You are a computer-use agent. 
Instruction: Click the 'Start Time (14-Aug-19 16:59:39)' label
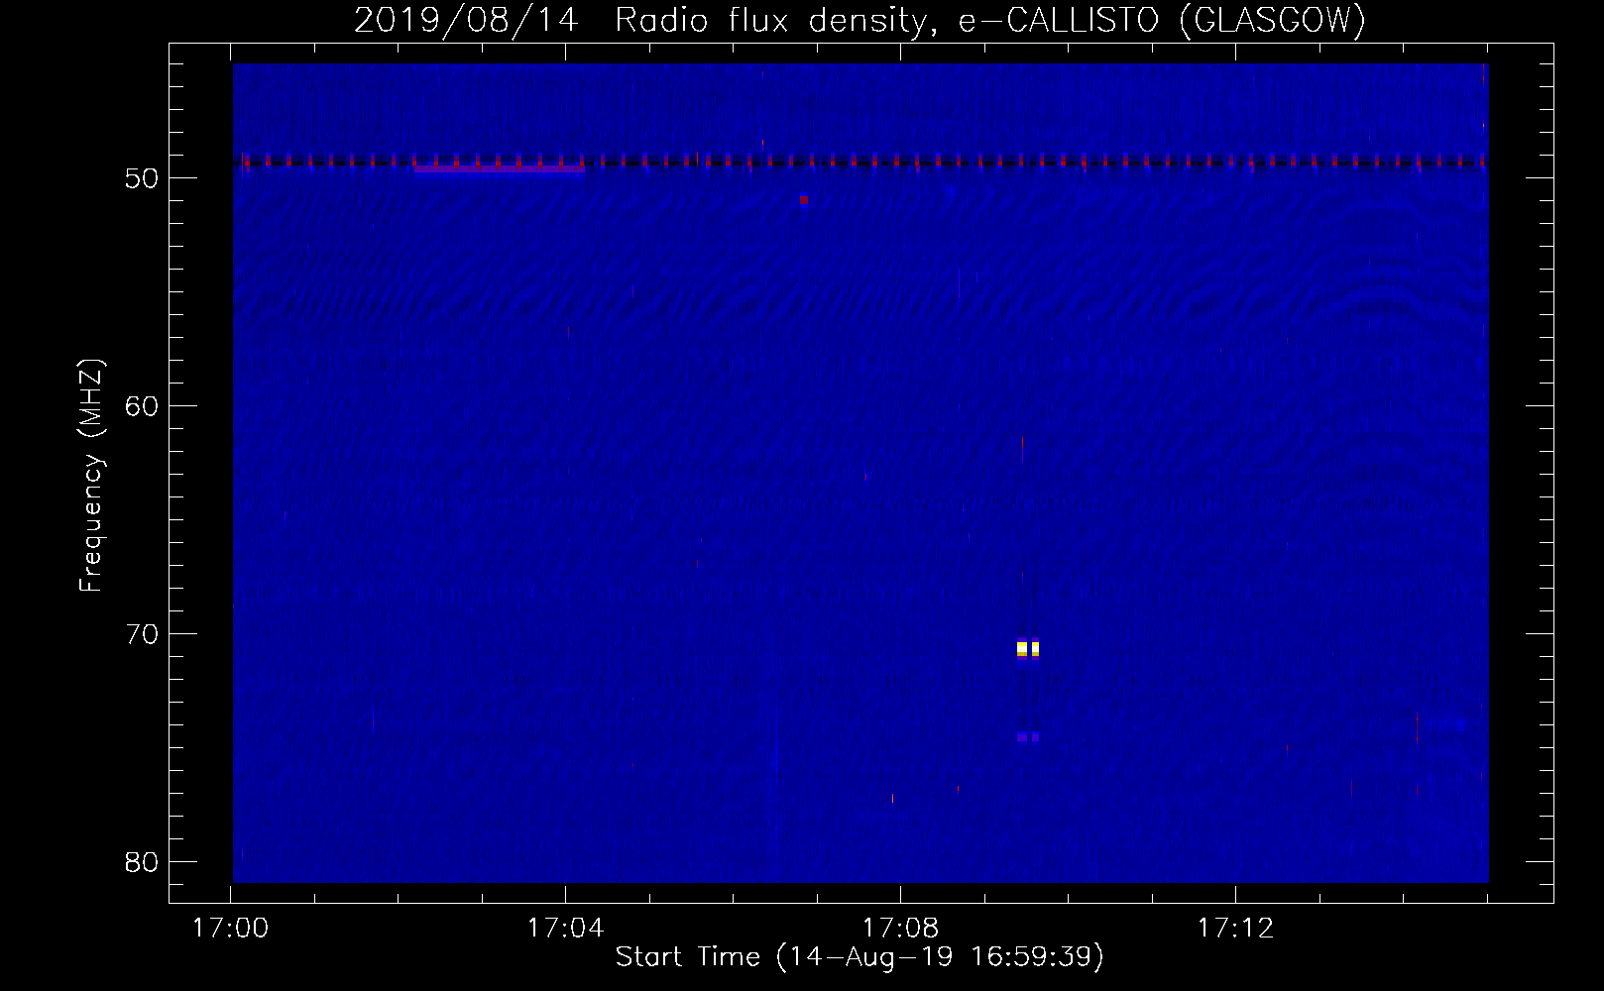[859, 957]
